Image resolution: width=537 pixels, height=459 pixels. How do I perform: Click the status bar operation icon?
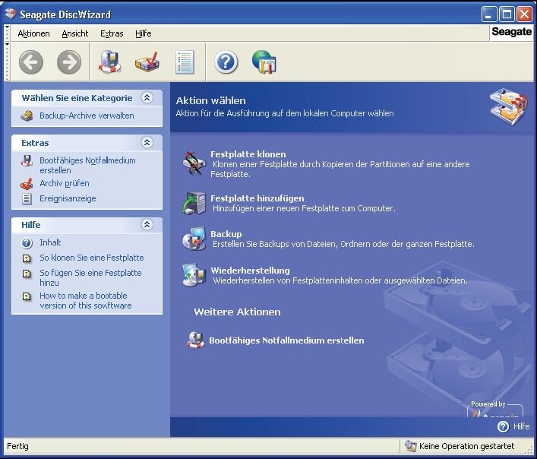[410, 445]
